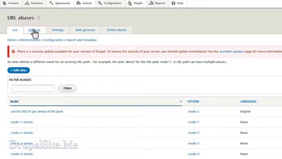Sort table by System column header
The width and height of the screenshot is (282, 159).
(x=193, y=102)
